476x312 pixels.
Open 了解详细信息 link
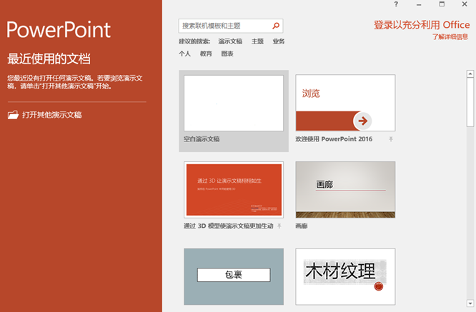[x=450, y=37]
